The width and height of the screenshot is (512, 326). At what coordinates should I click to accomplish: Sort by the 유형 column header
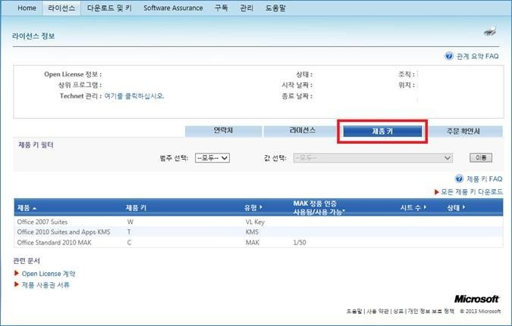point(253,208)
